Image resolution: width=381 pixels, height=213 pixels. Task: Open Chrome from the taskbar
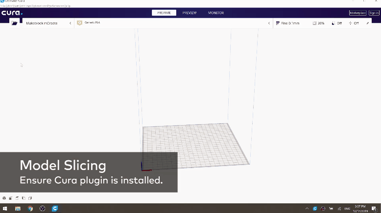(30, 209)
